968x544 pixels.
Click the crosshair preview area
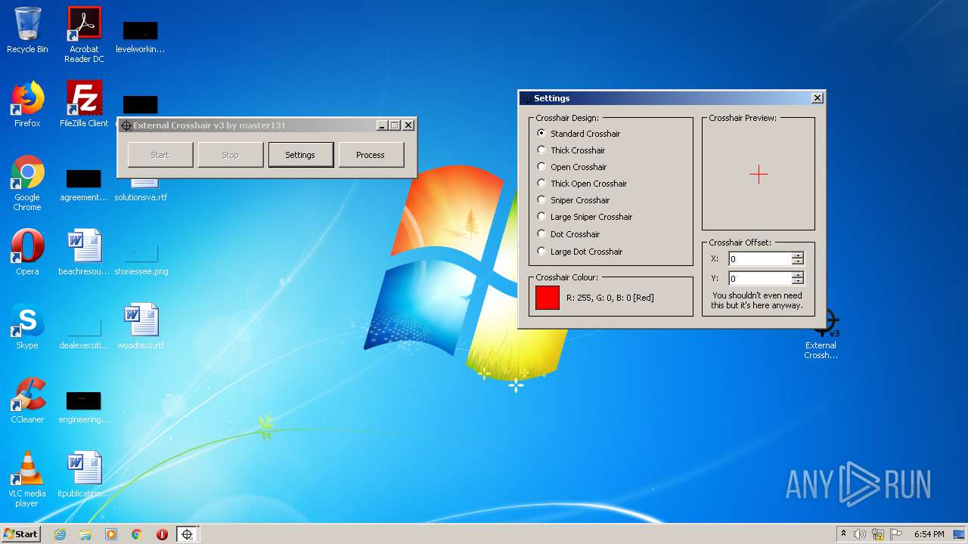759,175
